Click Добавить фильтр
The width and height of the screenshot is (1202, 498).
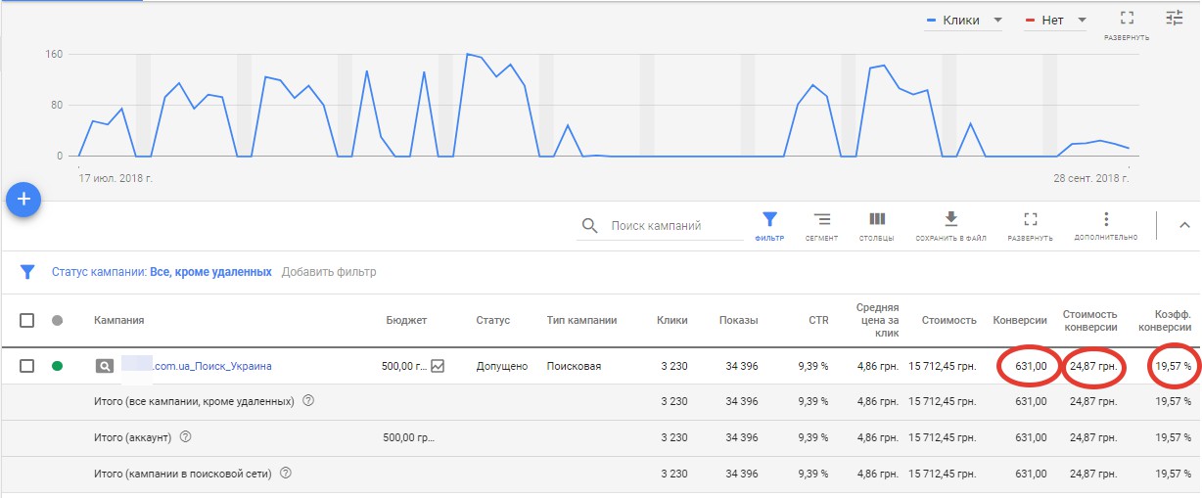pos(329,272)
